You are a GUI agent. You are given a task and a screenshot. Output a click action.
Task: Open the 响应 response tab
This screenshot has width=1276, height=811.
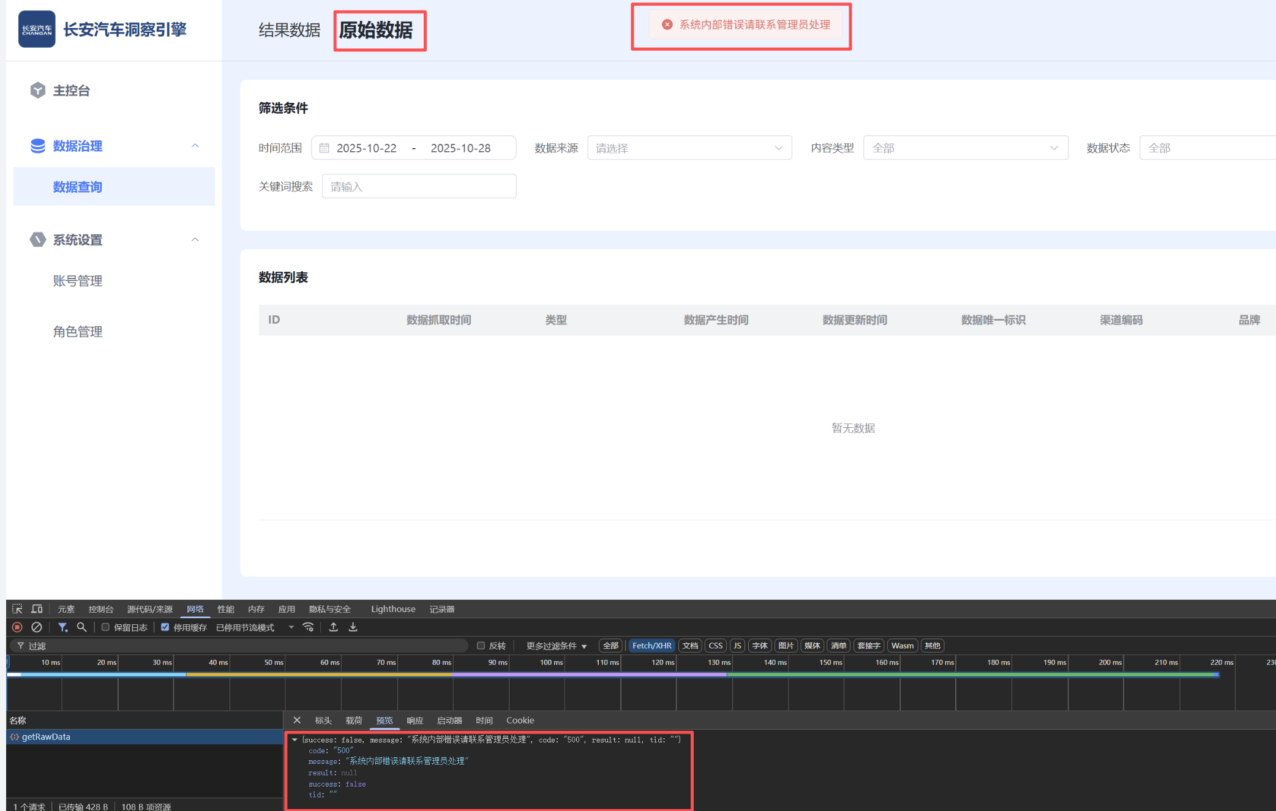point(415,720)
